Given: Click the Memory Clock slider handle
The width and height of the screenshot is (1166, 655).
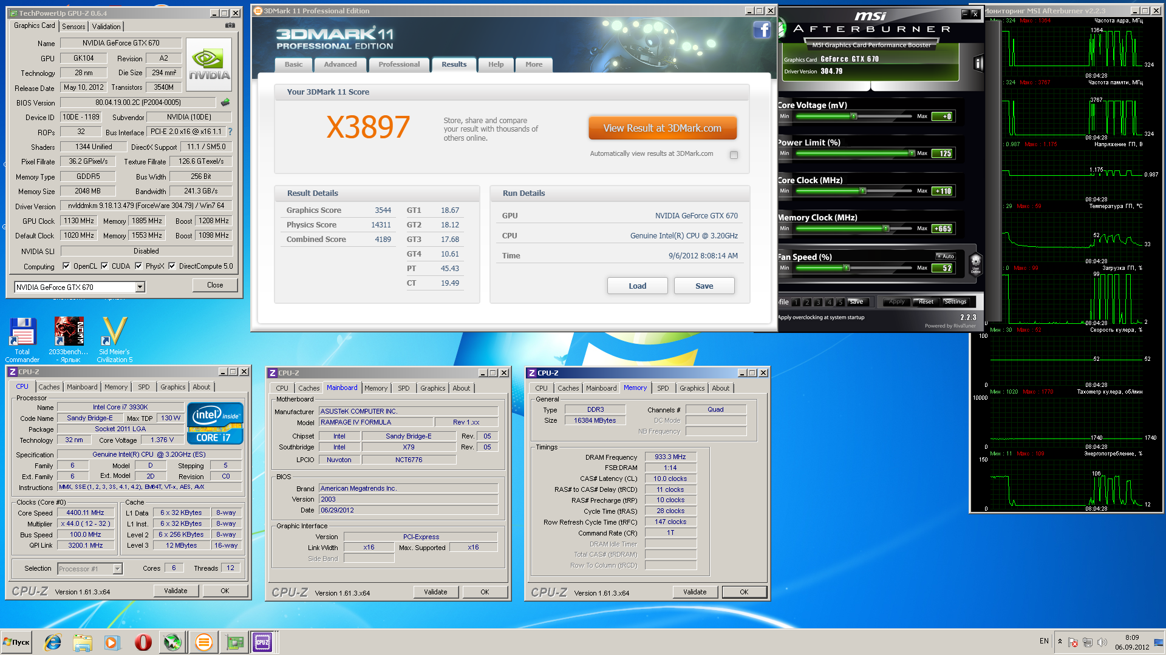Looking at the screenshot, I should click(x=886, y=229).
